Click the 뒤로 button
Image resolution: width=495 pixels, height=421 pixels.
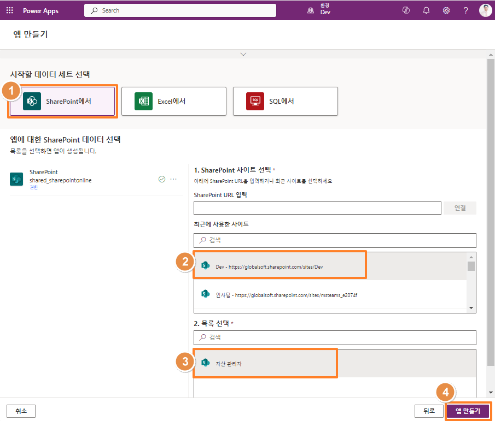pyautogui.click(x=429, y=411)
